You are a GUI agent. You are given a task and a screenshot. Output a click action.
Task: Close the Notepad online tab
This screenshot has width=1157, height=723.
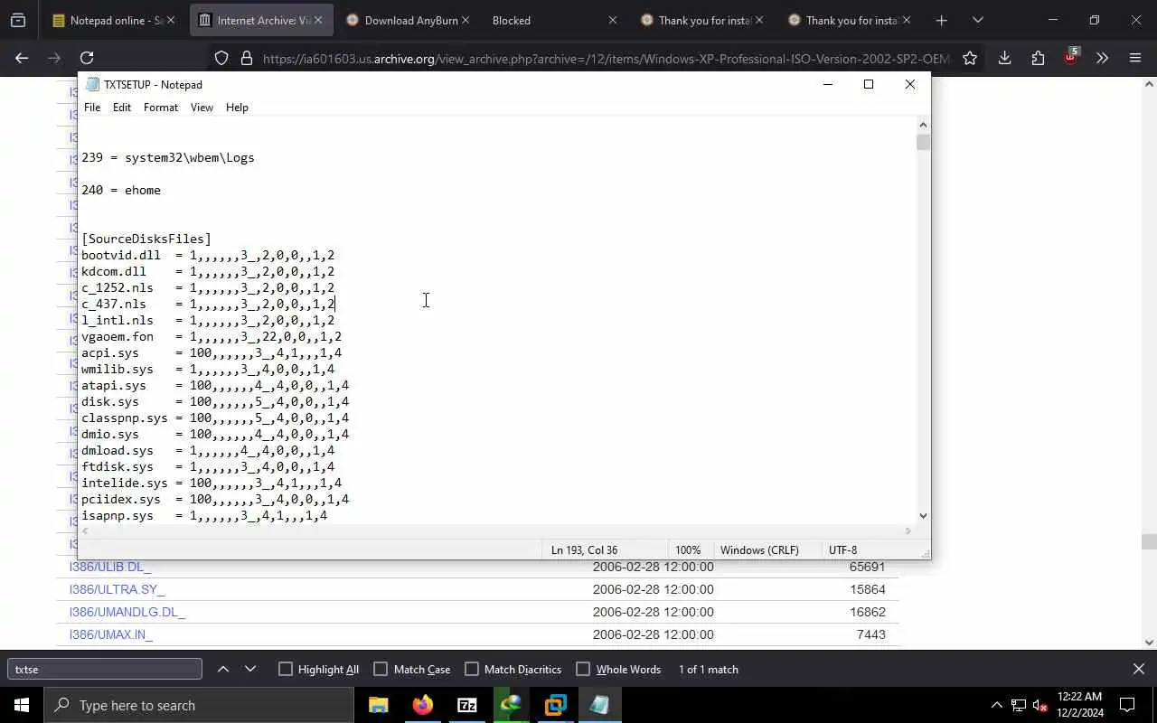pos(170,20)
